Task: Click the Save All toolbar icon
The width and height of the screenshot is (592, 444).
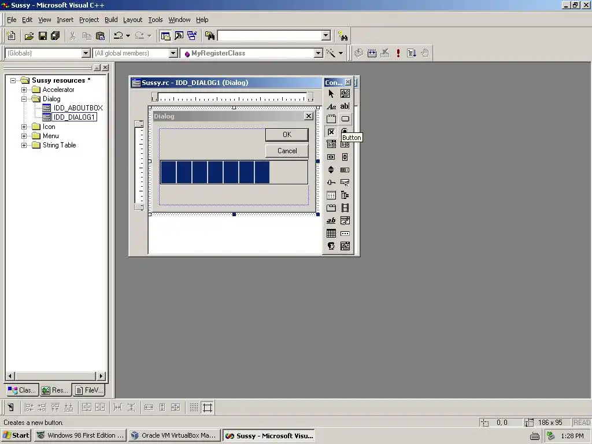Action: point(55,36)
